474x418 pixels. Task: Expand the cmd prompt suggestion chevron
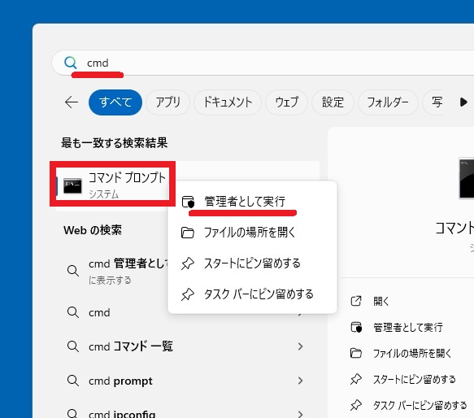(300, 381)
